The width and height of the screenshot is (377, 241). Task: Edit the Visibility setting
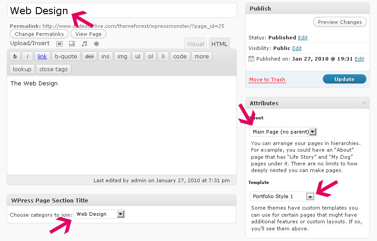[297, 48]
